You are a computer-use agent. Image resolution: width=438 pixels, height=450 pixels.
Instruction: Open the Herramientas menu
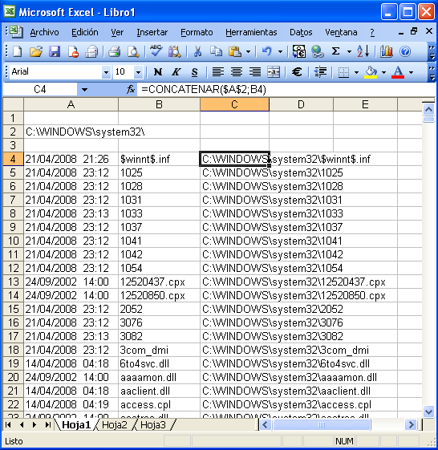[251, 32]
